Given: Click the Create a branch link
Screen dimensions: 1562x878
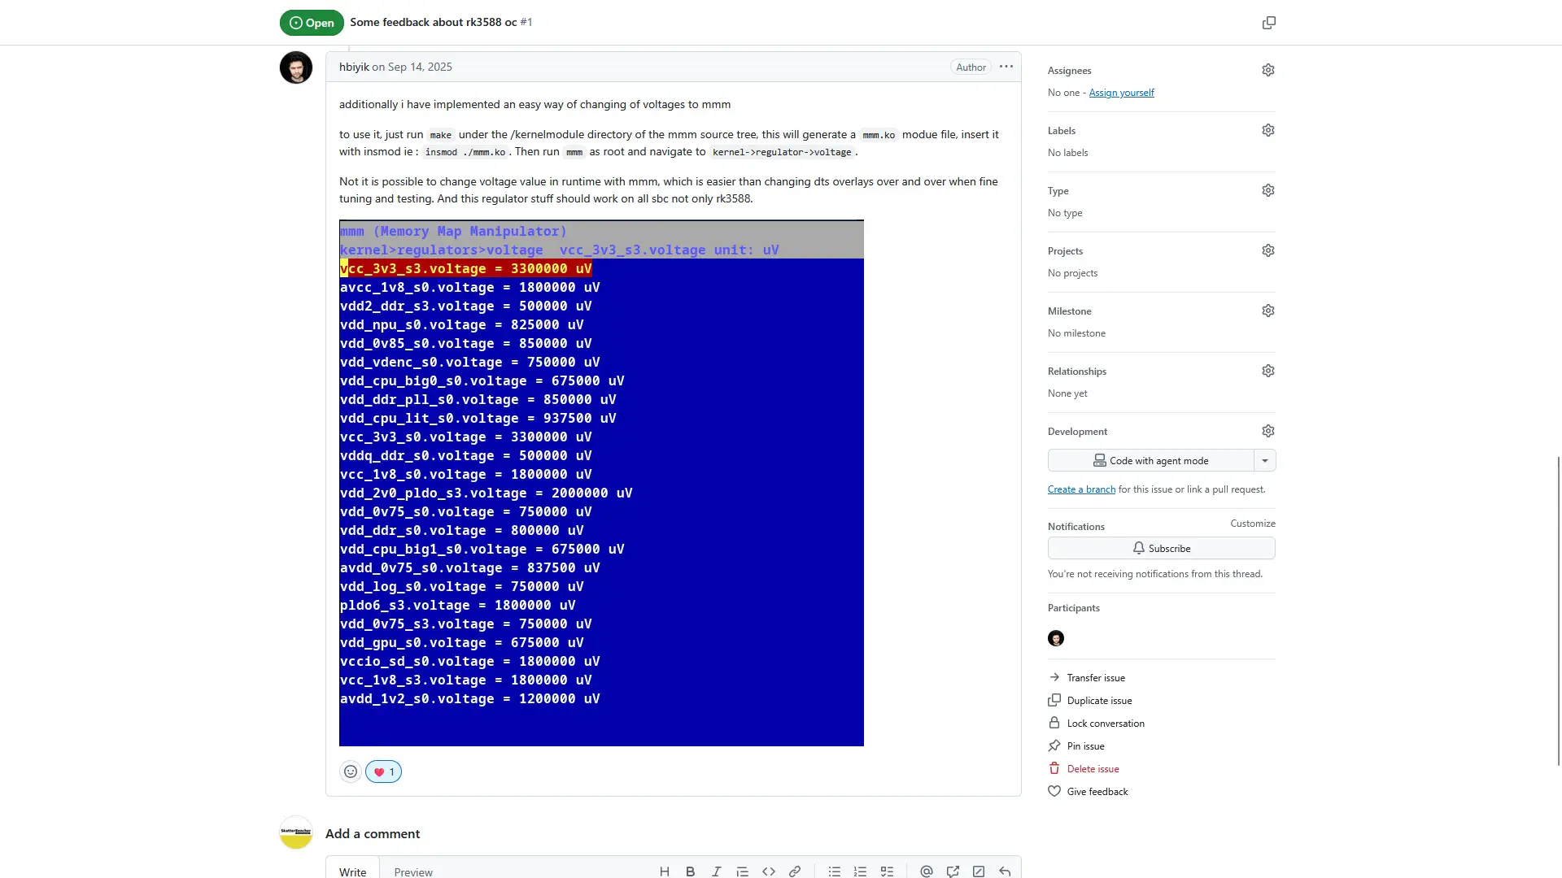Looking at the screenshot, I should 1081,489.
